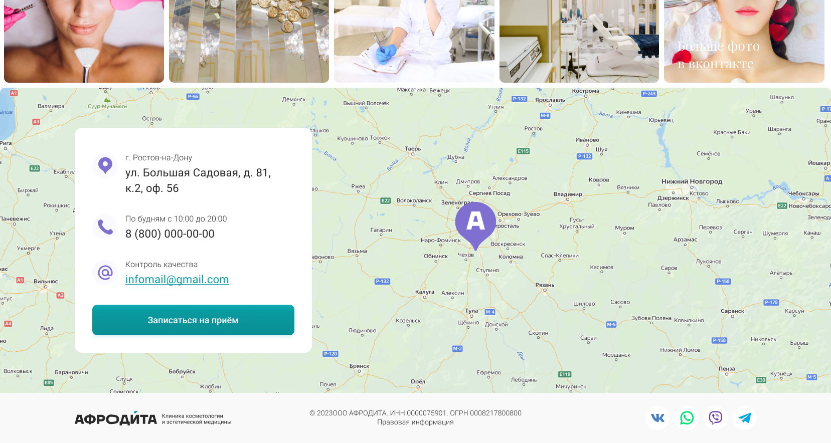Viewport: 831px width, 443px height.
Task: Click the phone handset icon
Action: click(x=105, y=227)
